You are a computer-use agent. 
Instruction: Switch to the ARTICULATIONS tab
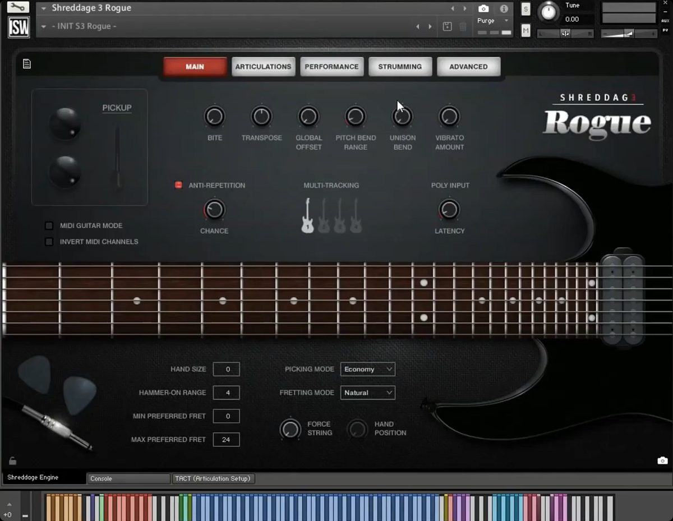tap(263, 66)
